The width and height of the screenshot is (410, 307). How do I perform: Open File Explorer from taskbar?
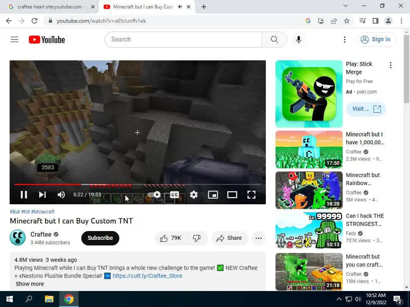pos(49,299)
